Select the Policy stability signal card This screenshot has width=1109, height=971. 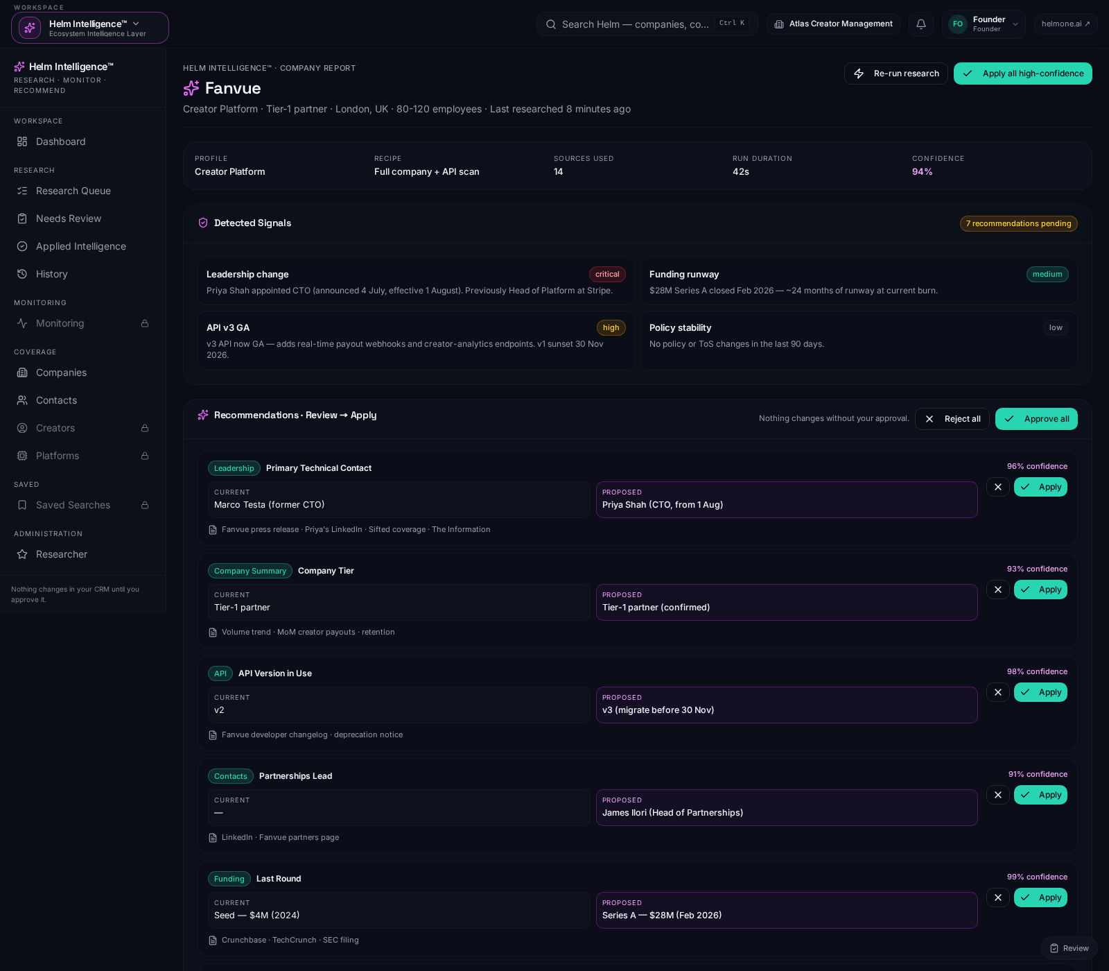[859, 341]
